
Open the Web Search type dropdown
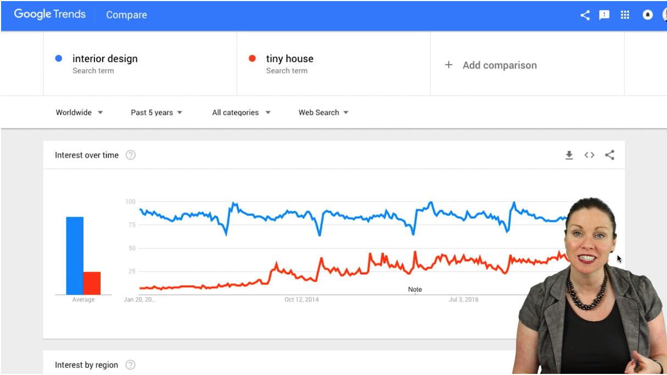324,112
